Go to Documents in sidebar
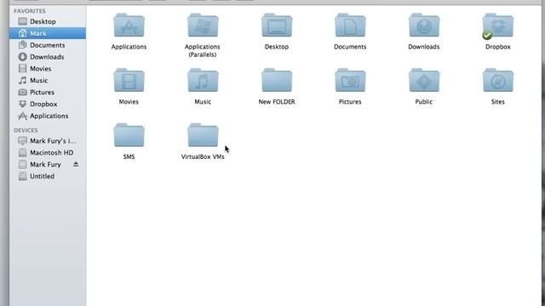This screenshot has width=545, height=306. pos(48,45)
